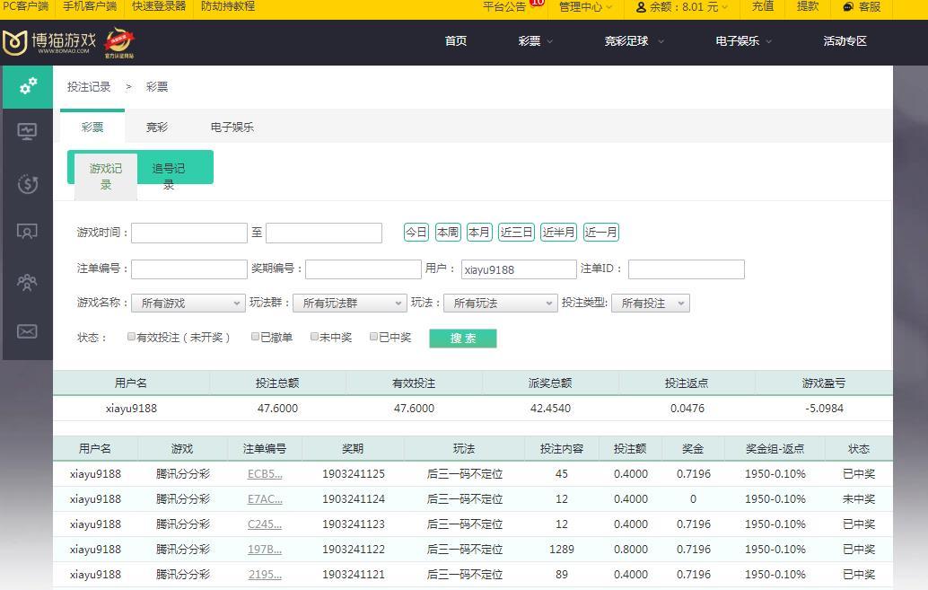Image resolution: width=928 pixels, height=590 pixels.
Task: Expand the 电子娱乐 navigation menu
Action: [x=743, y=41]
